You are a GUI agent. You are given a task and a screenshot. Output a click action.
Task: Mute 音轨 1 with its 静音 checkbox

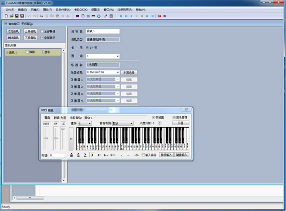[27, 52]
